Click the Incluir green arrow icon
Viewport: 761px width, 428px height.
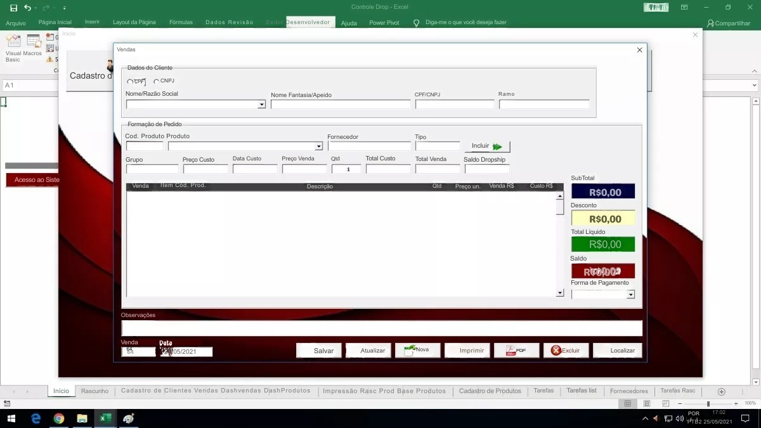[x=498, y=146]
